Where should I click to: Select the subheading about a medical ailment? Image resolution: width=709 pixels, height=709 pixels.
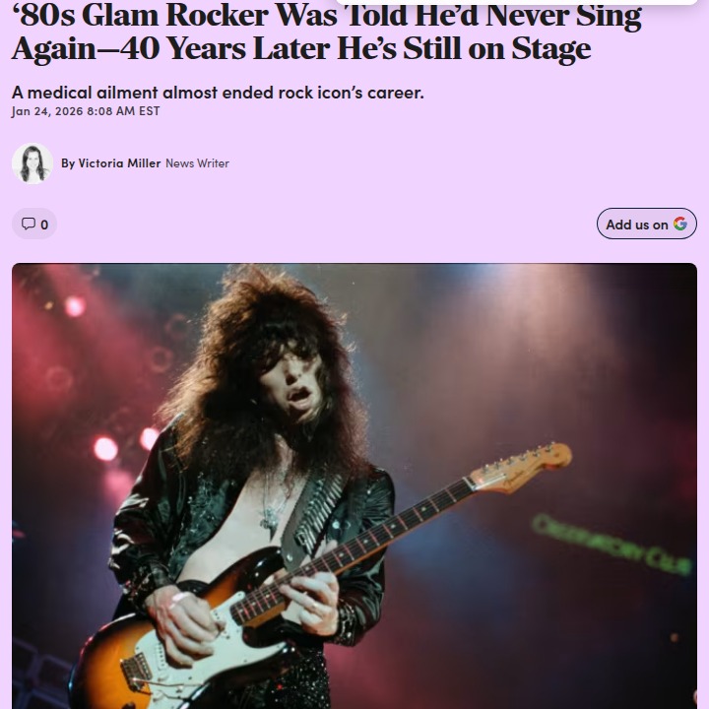[x=218, y=93]
